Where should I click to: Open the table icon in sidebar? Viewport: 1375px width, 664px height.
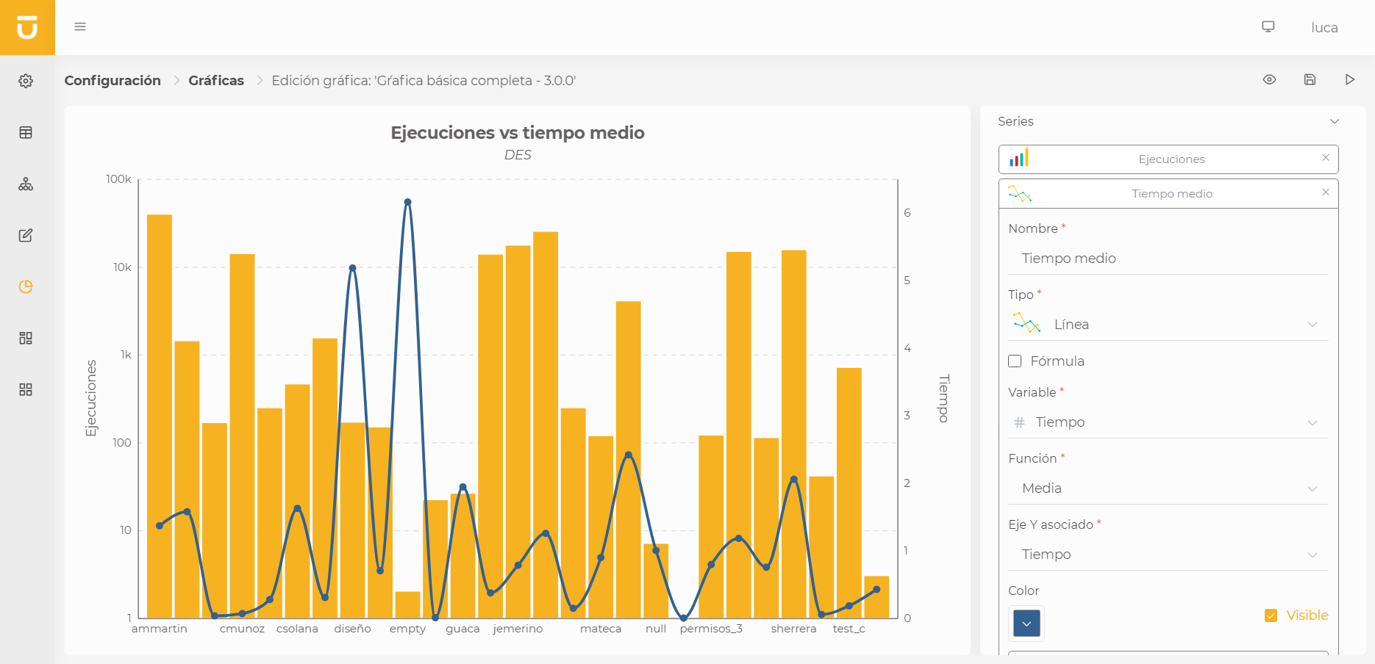(26, 132)
